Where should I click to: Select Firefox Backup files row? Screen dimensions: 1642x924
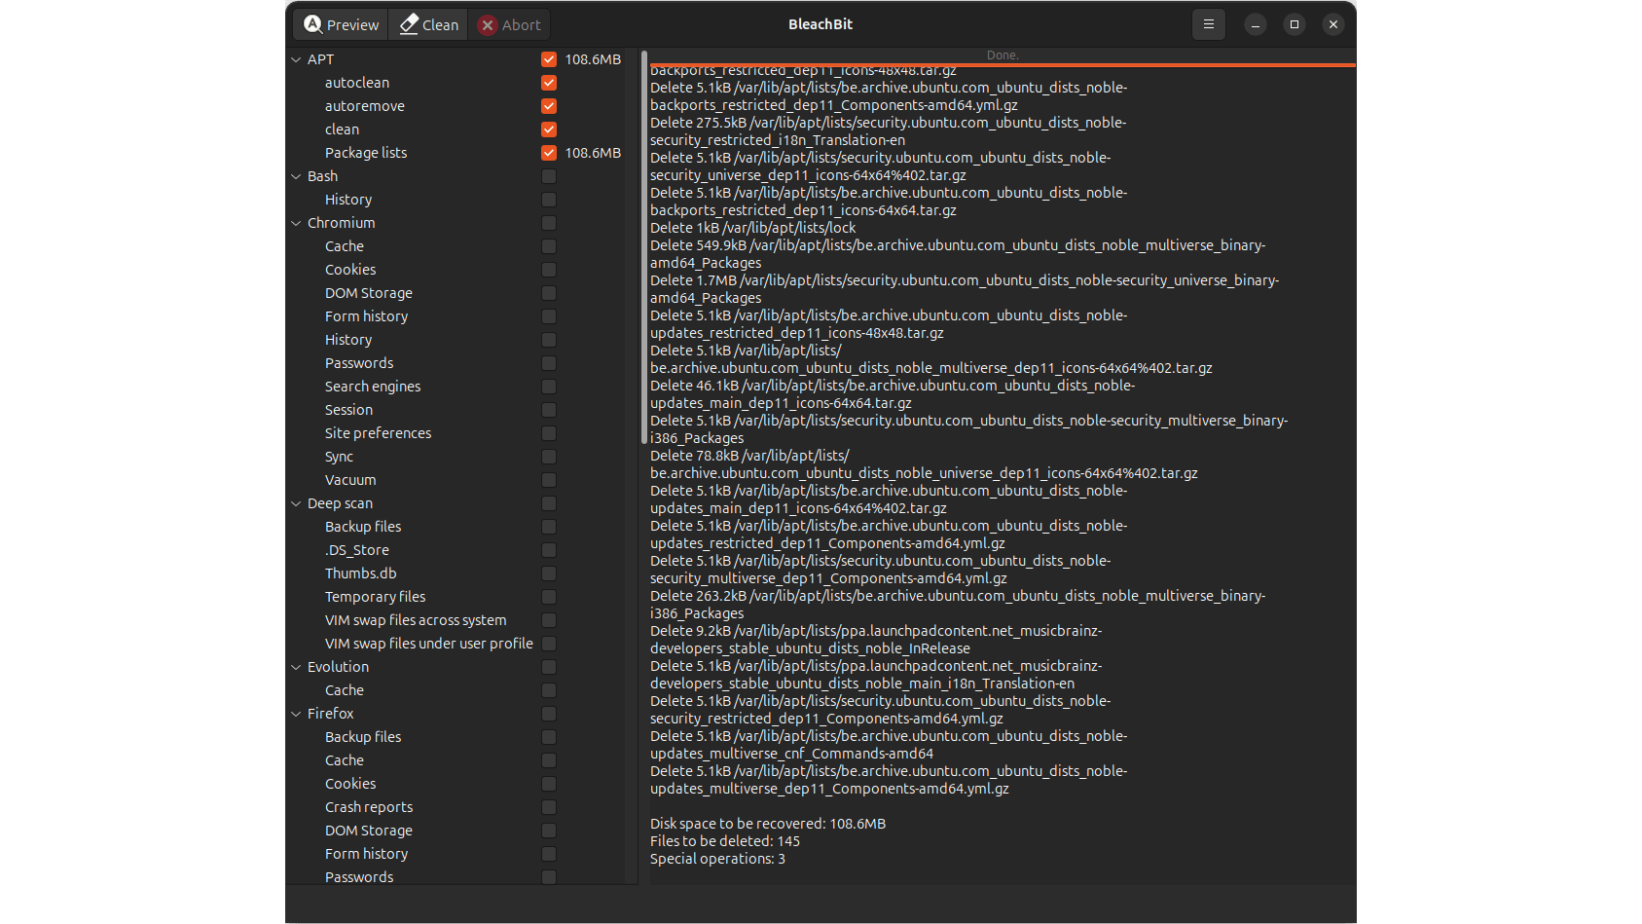click(363, 737)
